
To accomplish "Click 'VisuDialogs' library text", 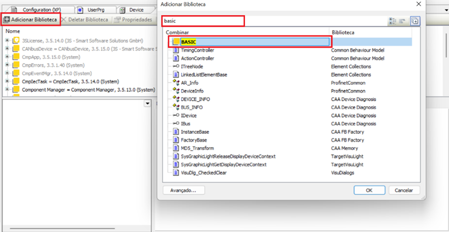I will click(342, 173).
